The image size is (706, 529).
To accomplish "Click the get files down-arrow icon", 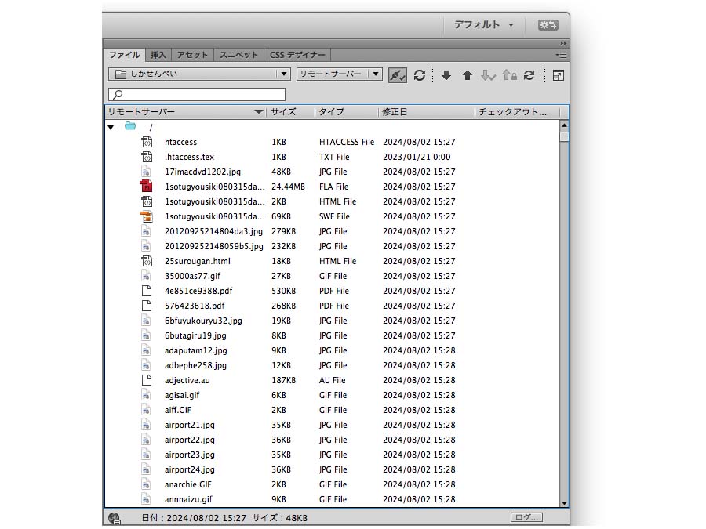I will click(446, 75).
